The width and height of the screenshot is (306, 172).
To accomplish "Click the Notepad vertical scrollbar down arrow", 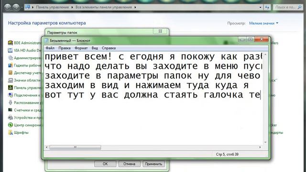I will coord(265,142).
